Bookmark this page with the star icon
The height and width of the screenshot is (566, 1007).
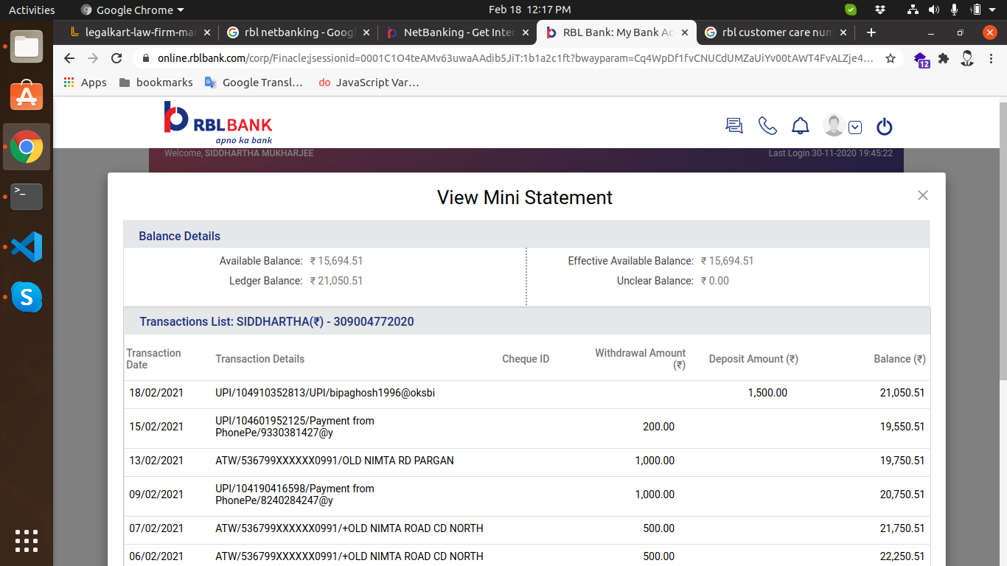coord(891,58)
